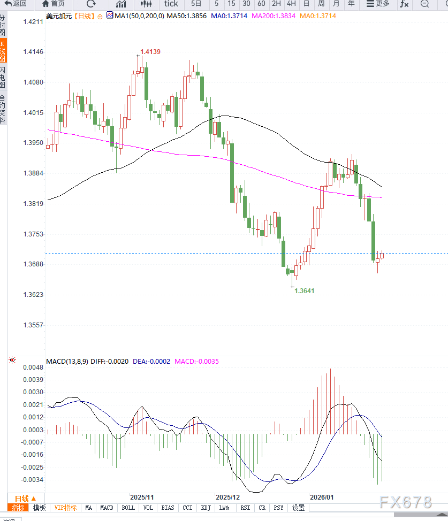The width and height of the screenshot is (448, 521).
Task: Select the BOLL indicator tab
Action: [128, 508]
